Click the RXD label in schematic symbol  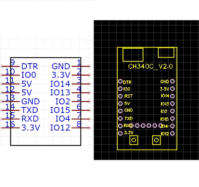[30, 119]
